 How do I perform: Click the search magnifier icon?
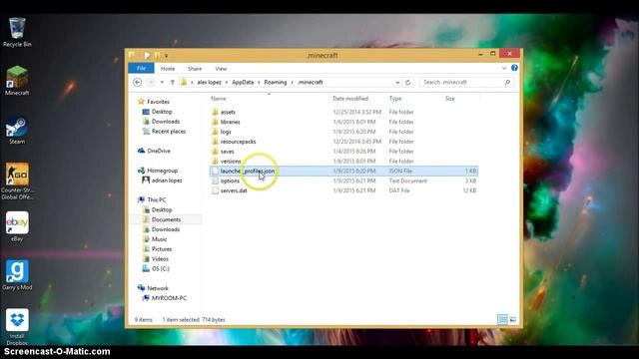(x=507, y=82)
